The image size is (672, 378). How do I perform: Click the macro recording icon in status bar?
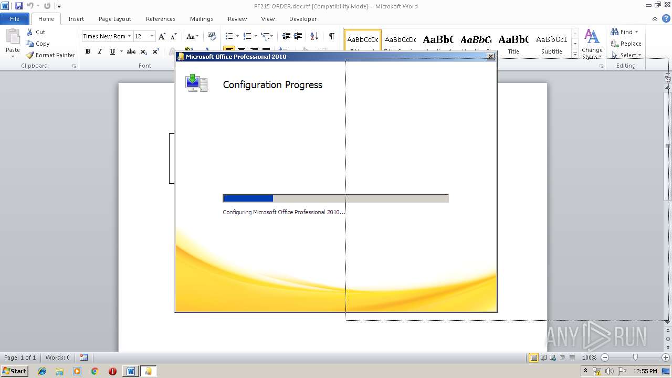coord(83,358)
